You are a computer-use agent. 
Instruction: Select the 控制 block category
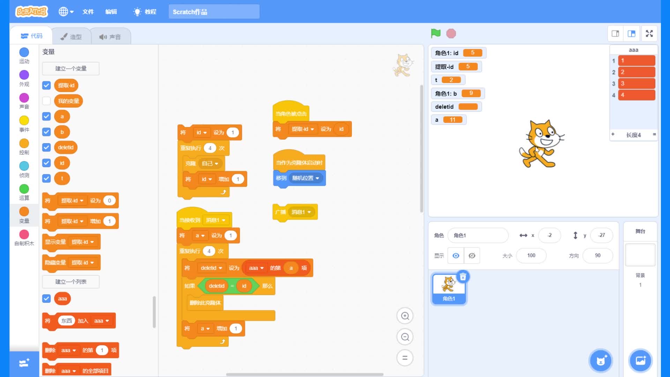pos(24,147)
